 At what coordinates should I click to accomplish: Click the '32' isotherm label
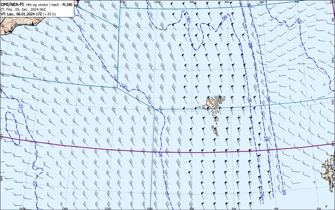pyautogui.click(x=299, y=21)
